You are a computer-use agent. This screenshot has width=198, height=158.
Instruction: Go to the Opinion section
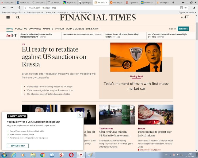tap(59, 29)
